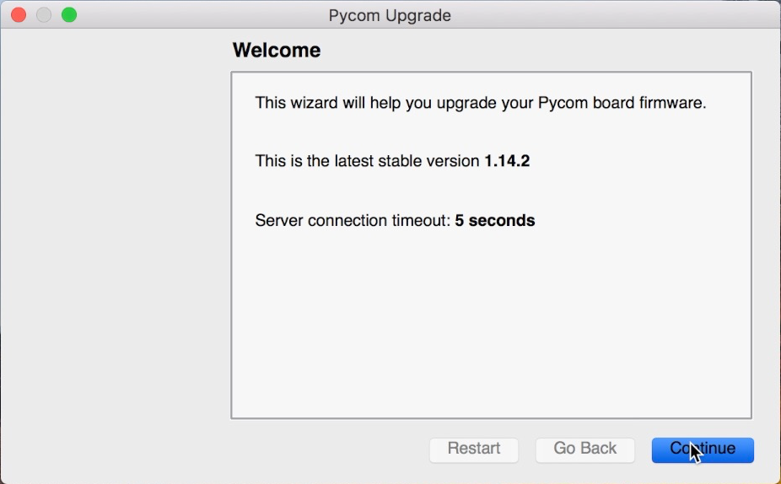The height and width of the screenshot is (484, 781).
Task: Click the 'This wizard will help' sentence
Action: click(481, 103)
